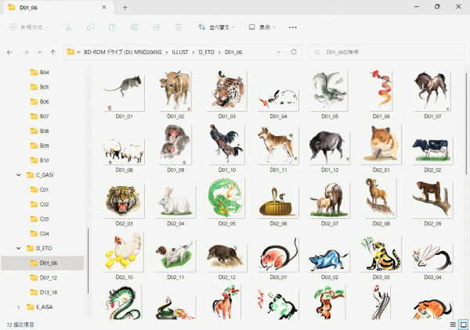Click the Delete trash icon
The image size is (470, 330).
[179, 27]
